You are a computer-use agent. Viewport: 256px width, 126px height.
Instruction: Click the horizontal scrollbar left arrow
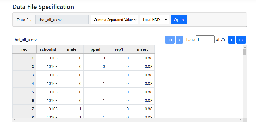click(14, 120)
